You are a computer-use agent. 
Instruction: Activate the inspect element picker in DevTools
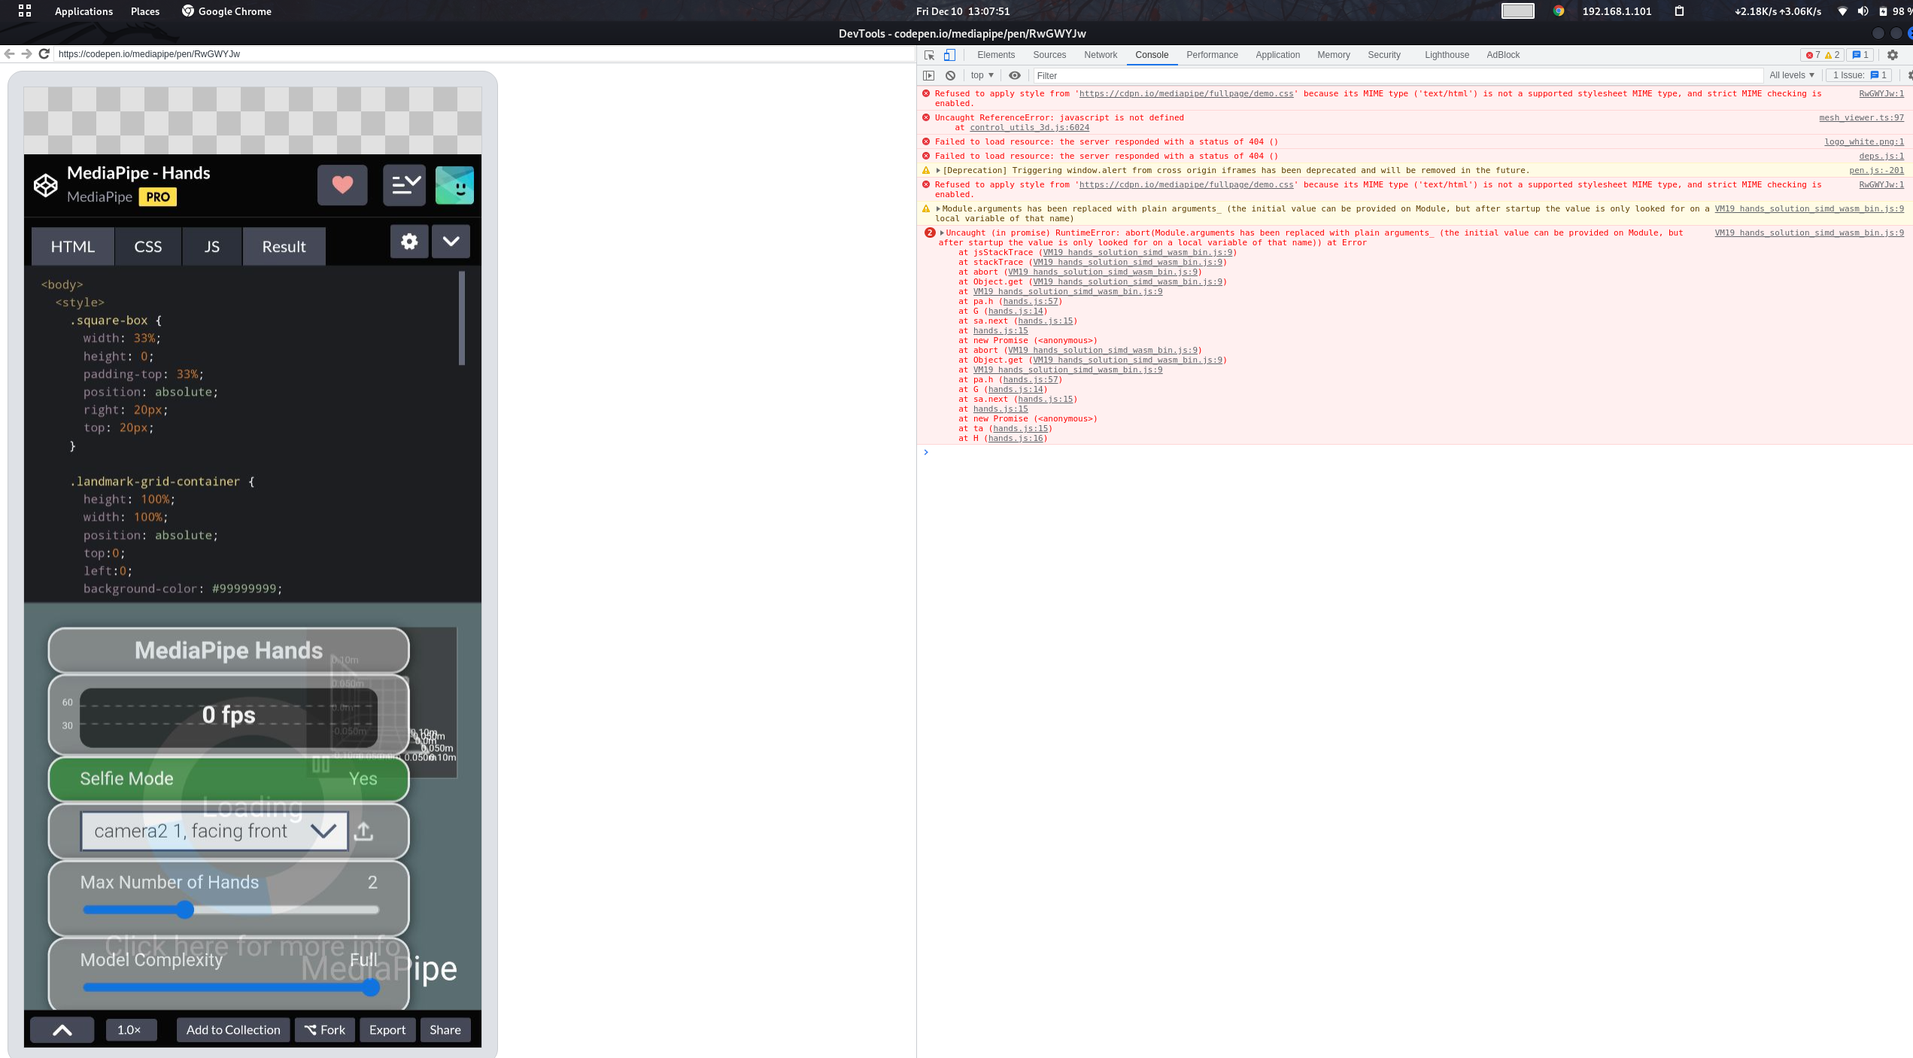(929, 55)
